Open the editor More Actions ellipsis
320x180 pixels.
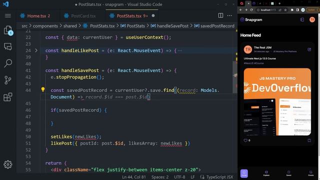point(229,15)
